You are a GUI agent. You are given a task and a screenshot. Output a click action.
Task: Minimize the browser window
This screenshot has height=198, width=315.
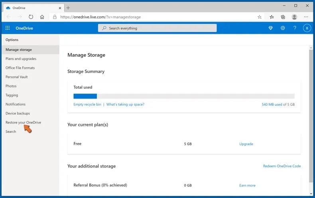tap(284, 6)
